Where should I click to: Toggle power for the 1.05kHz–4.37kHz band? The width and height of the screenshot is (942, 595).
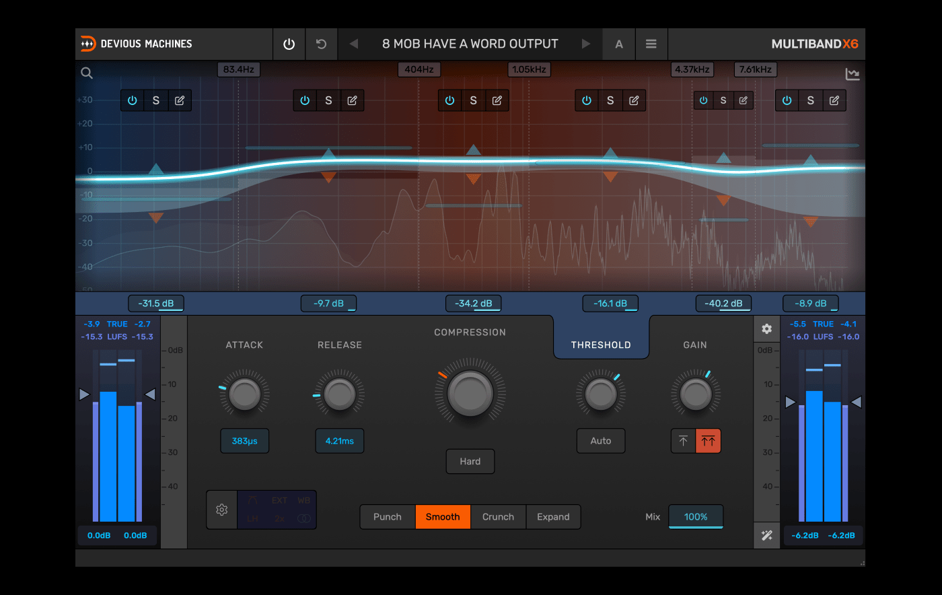(587, 100)
